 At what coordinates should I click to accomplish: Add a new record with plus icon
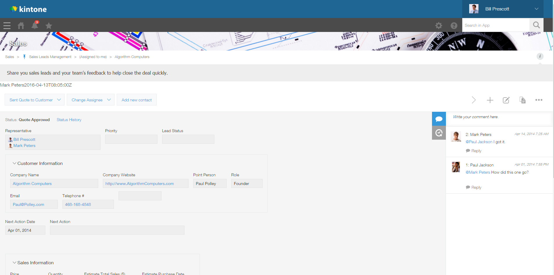490,100
